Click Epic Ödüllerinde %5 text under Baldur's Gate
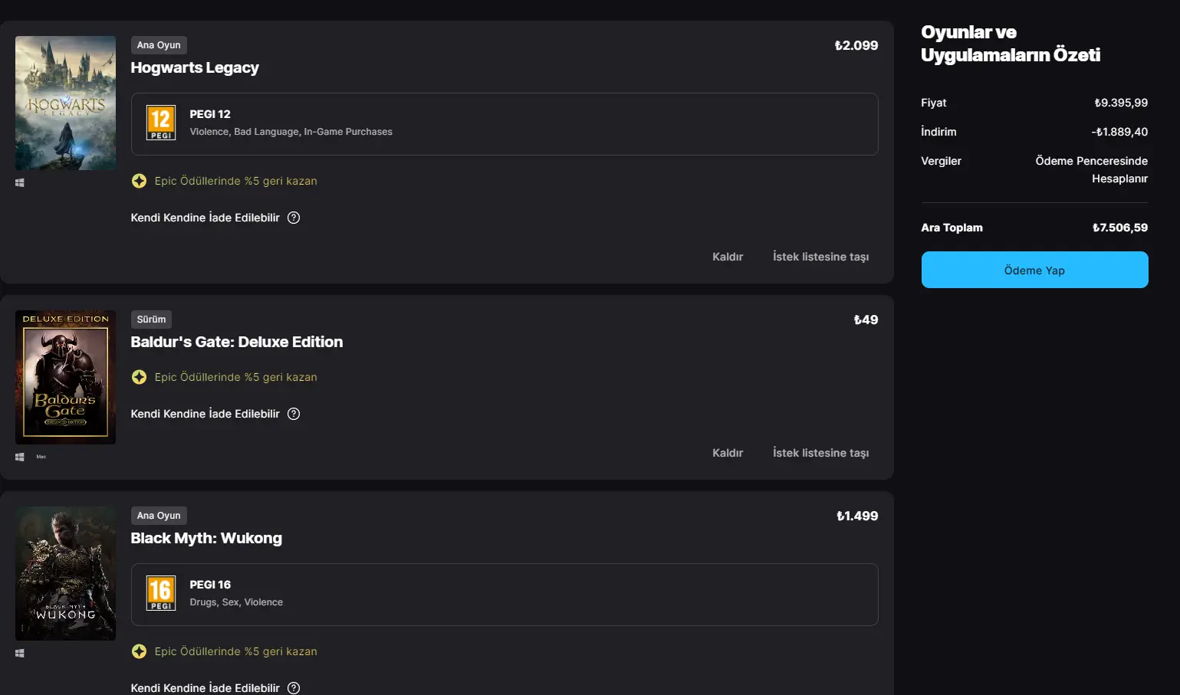This screenshot has height=695, width=1180. pyautogui.click(x=235, y=377)
